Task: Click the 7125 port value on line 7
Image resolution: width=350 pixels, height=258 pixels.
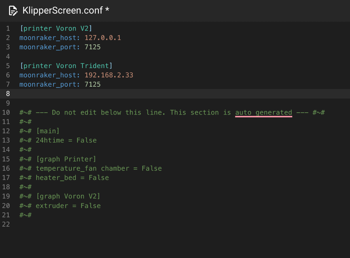Action: (x=92, y=84)
